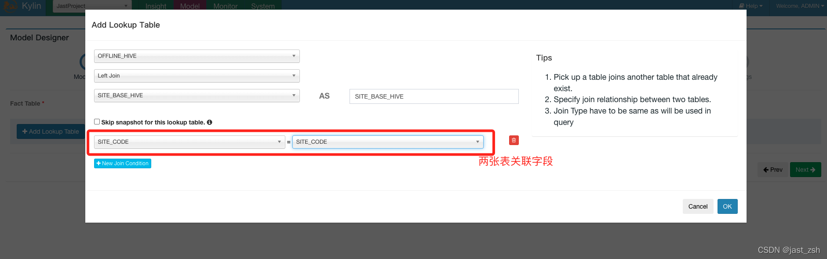Switch to the Model tab
This screenshot has height=259, width=827.
190,6
